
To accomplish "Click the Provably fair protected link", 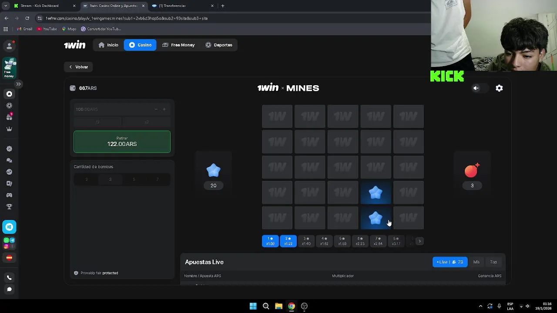I will (96, 273).
